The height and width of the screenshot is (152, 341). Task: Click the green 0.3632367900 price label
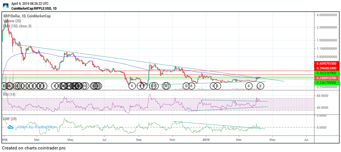coord(327,73)
